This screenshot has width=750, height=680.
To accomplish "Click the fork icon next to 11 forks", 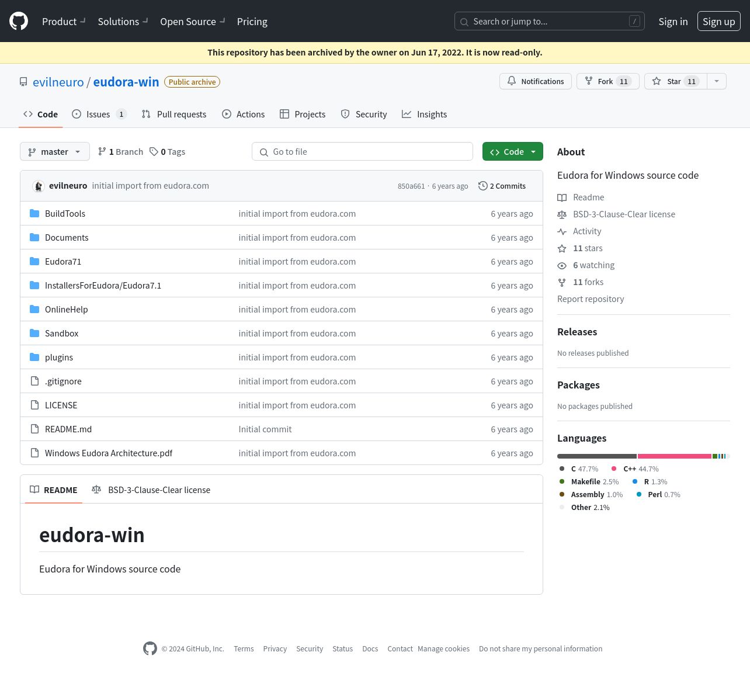I will (562, 282).
